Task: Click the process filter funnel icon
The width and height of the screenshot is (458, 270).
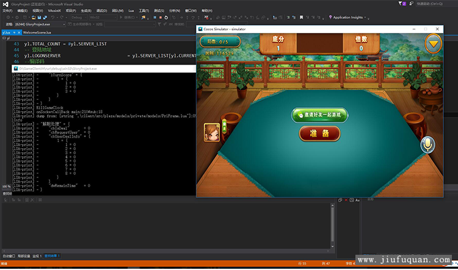Action: pyautogui.click(x=159, y=24)
